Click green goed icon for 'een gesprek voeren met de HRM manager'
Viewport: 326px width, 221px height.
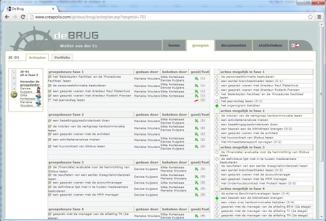pyautogui.click(x=197, y=195)
